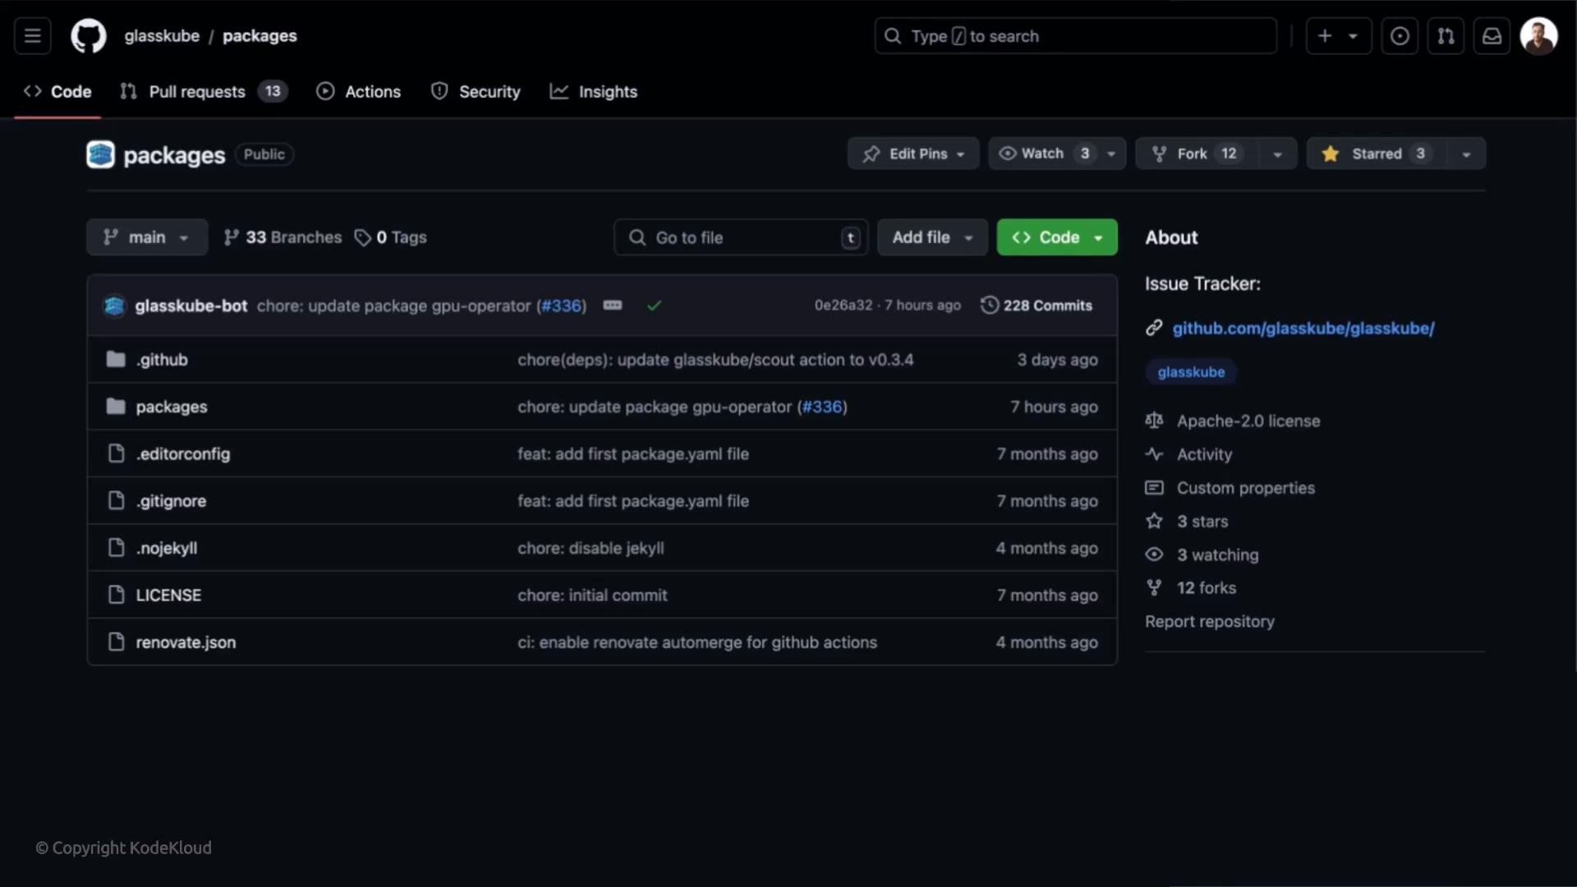Switch to Pull requests tab
The width and height of the screenshot is (1577, 887).
click(x=204, y=92)
